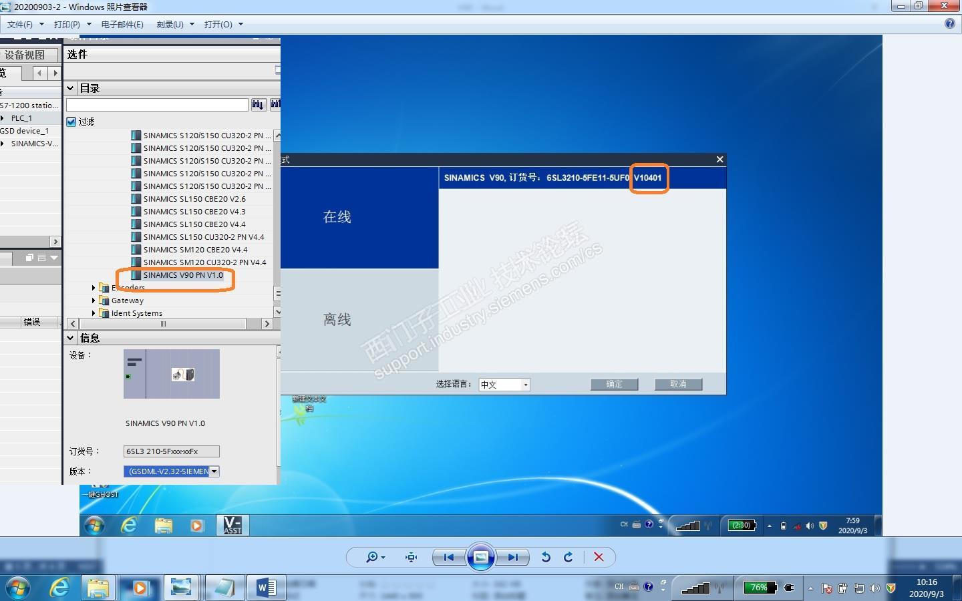Open the real Windows Start menu

click(x=17, y=588)
